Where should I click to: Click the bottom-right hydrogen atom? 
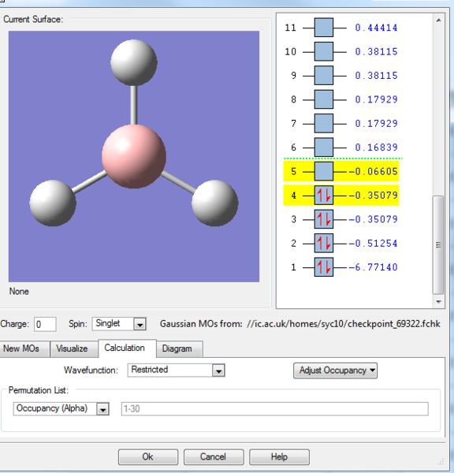click(214, 203)
